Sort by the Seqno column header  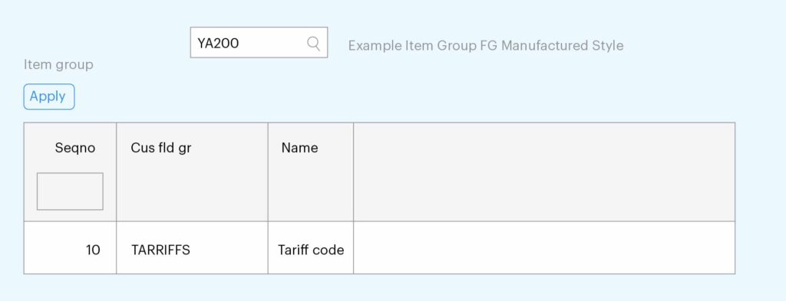(x=75, y=148)
